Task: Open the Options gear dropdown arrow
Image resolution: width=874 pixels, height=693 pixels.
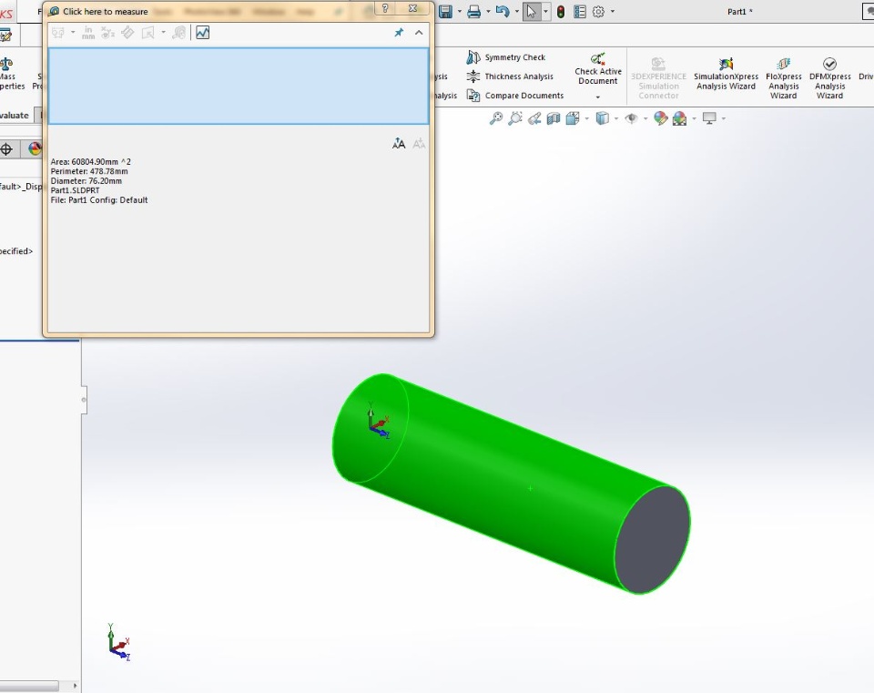Action: 613,12
